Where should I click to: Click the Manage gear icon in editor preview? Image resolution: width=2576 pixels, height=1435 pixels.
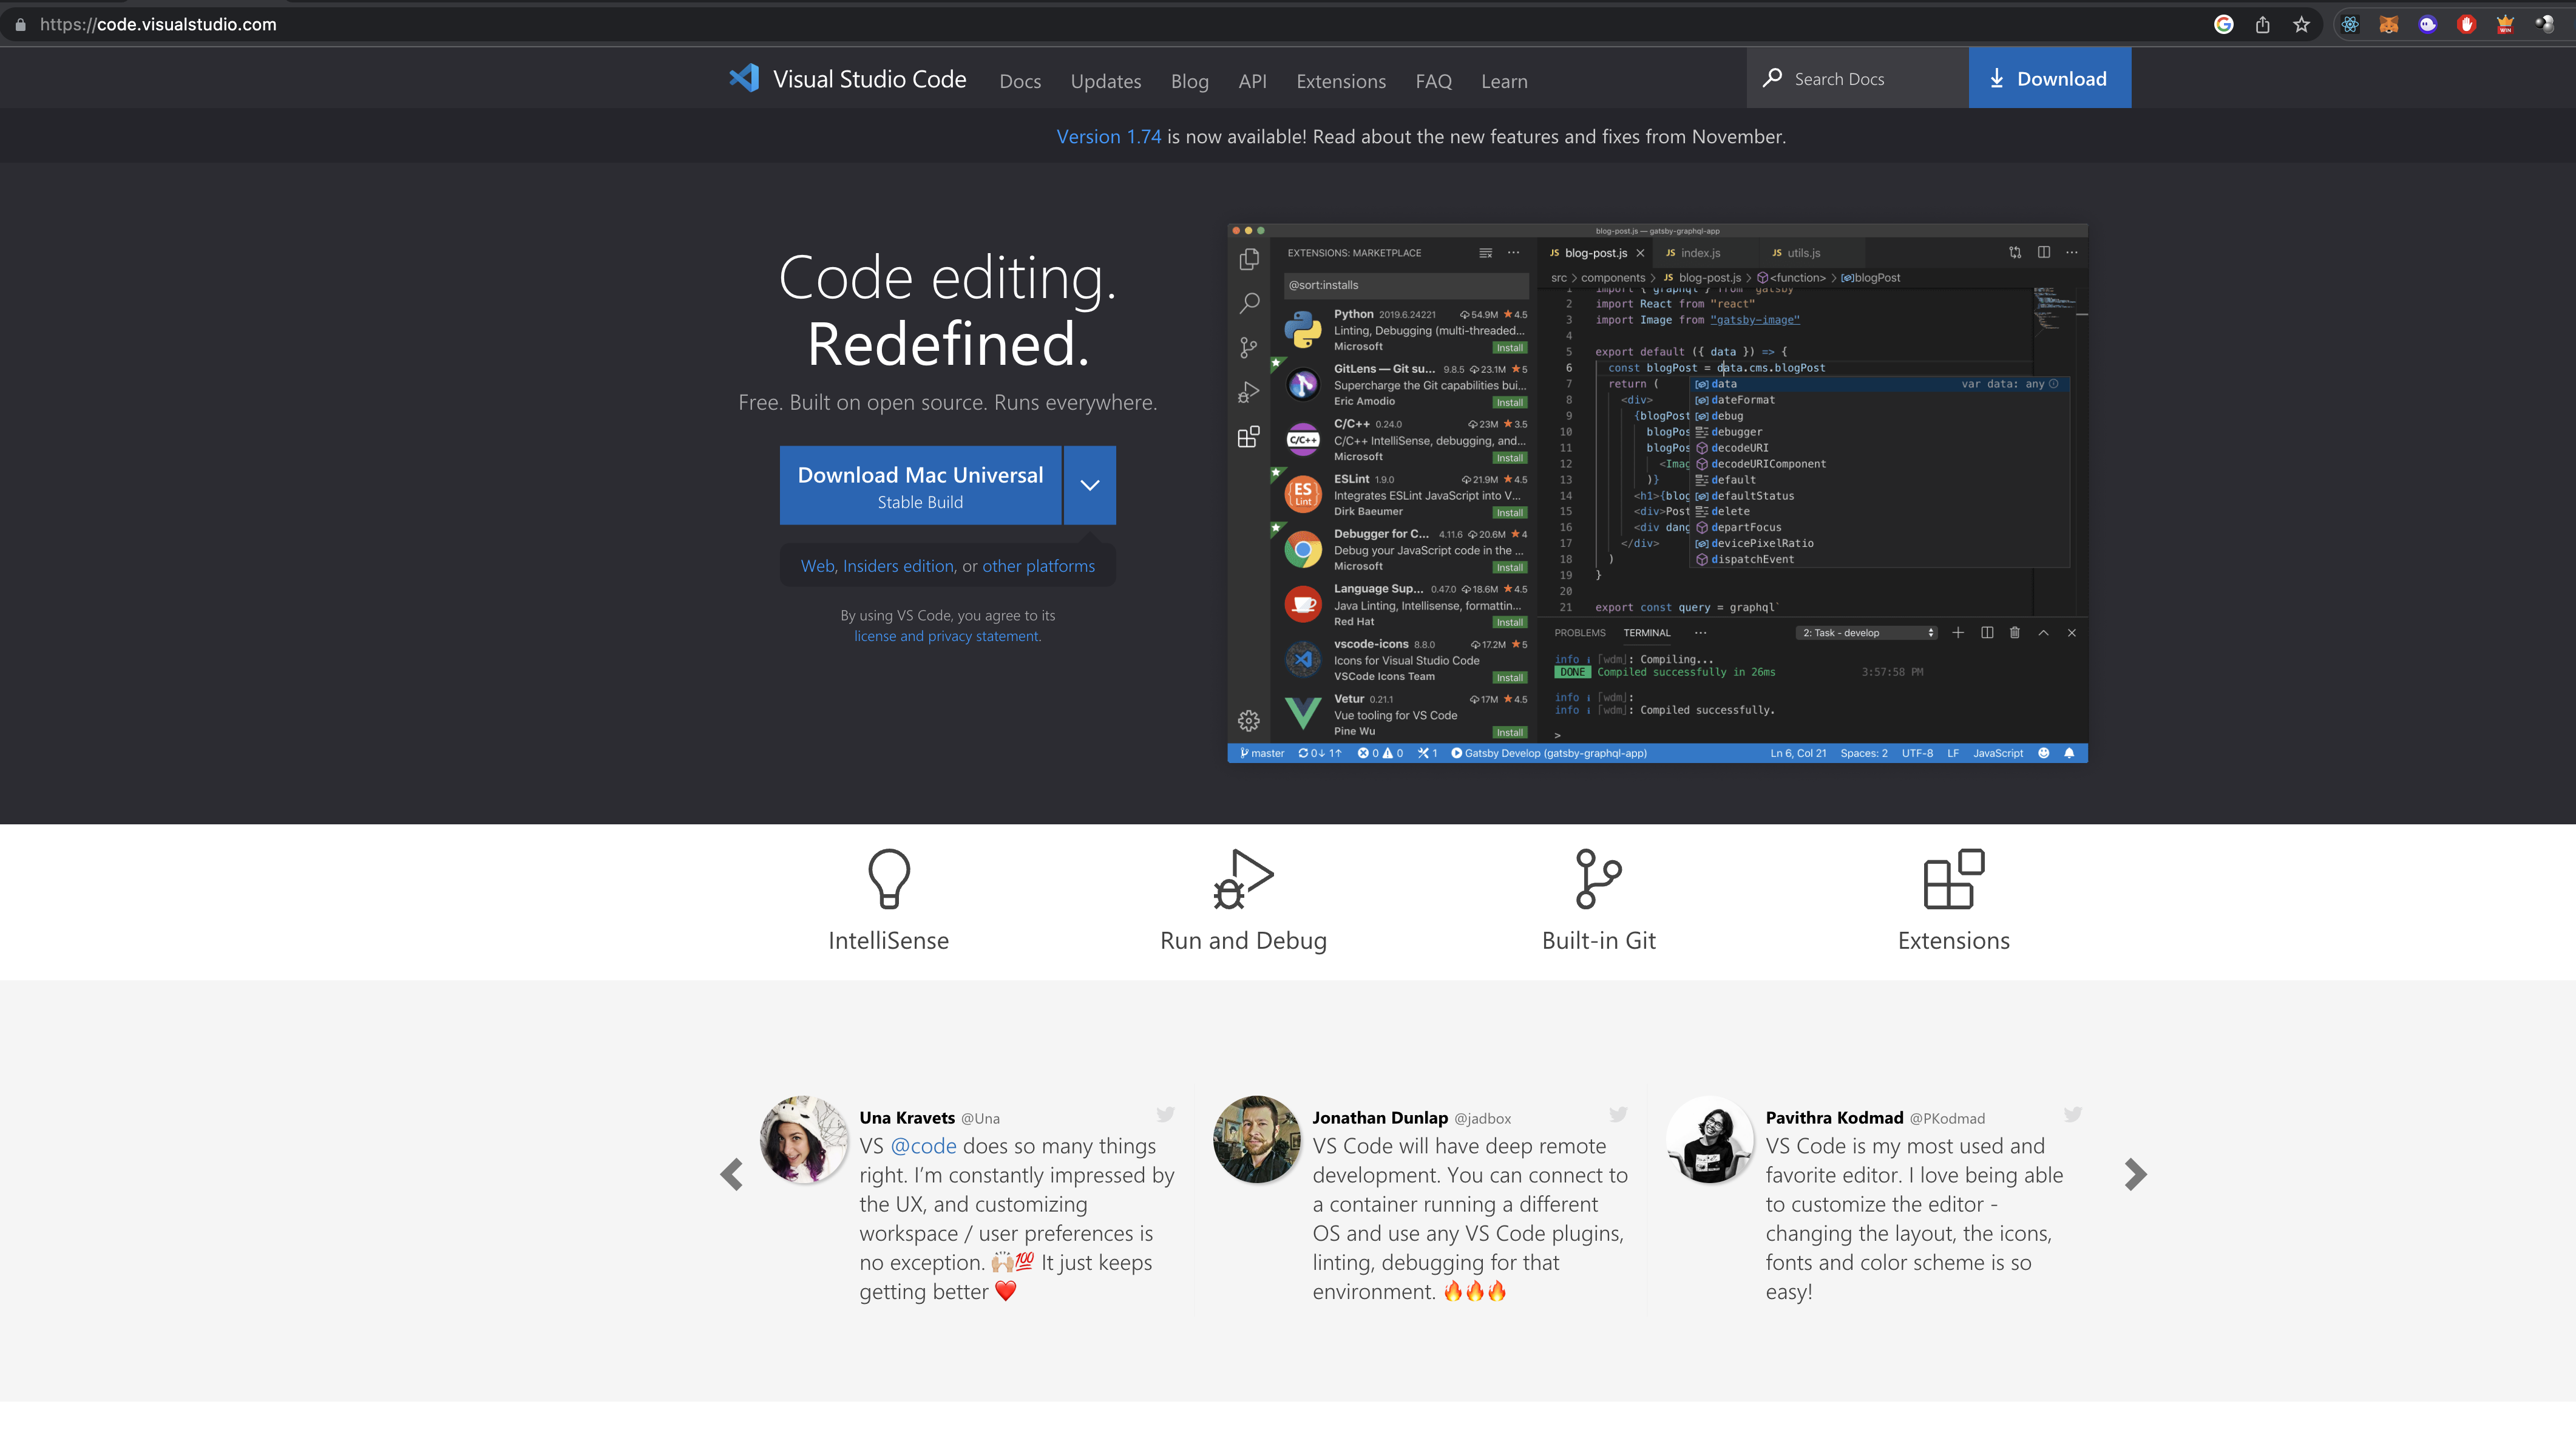click(x=1249, y=720)
